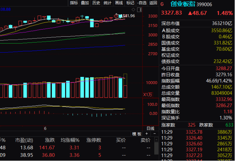Click the 总成交额 value 1467.10亿
The width and height of the screenshot is (235, 161).
[221, 87]
